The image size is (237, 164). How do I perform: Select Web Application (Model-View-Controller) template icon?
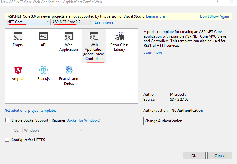[x=94, y=36]
